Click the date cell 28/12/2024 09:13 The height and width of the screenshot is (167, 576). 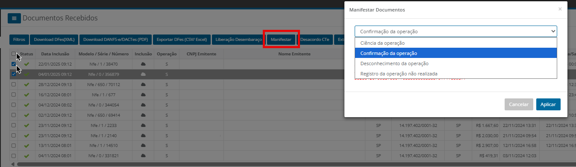pyautogui.click(x=55, y=84)
